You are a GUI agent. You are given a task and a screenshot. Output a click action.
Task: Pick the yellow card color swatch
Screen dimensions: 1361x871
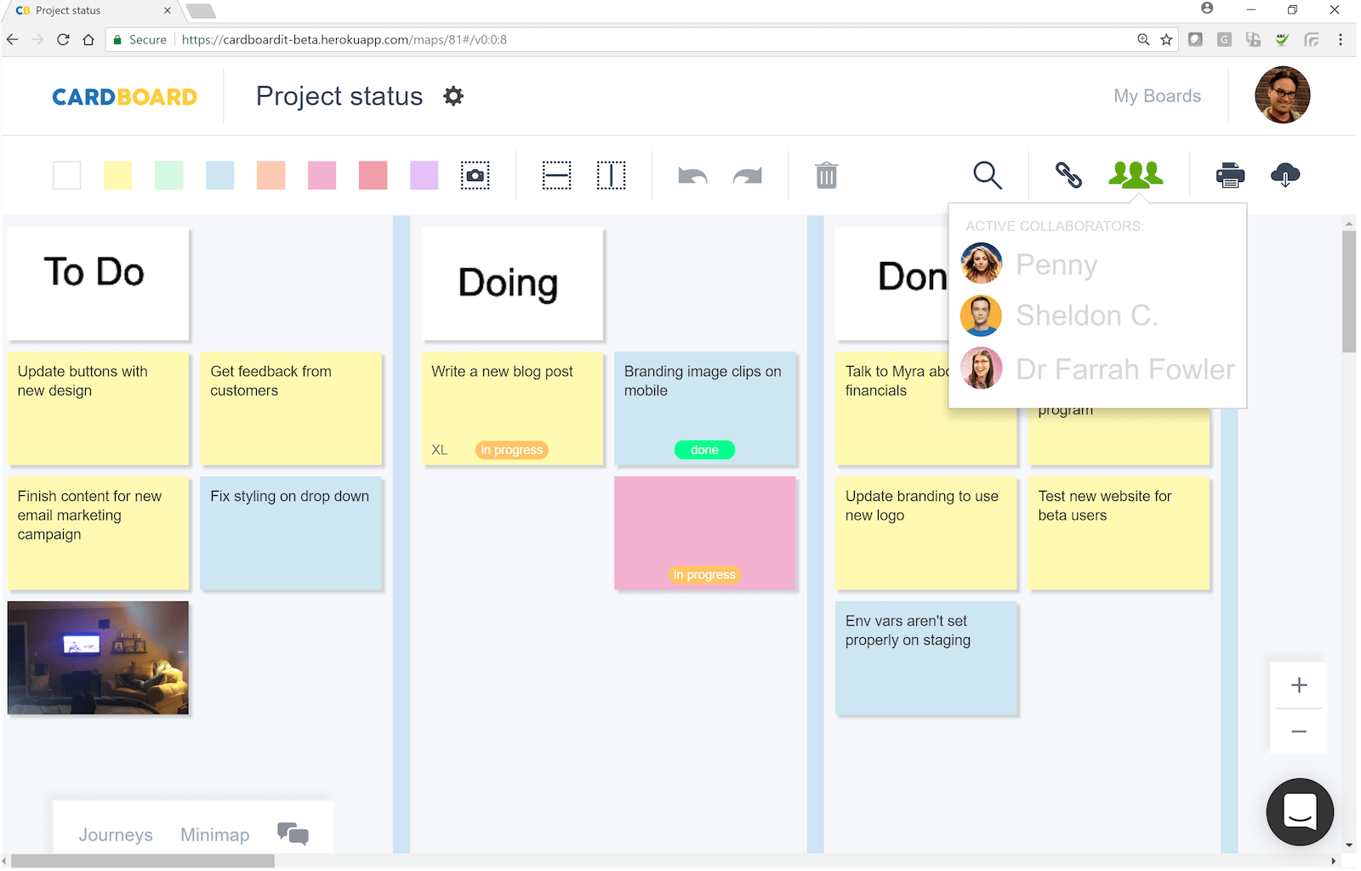pyautogui.click(x=118, y=175)
